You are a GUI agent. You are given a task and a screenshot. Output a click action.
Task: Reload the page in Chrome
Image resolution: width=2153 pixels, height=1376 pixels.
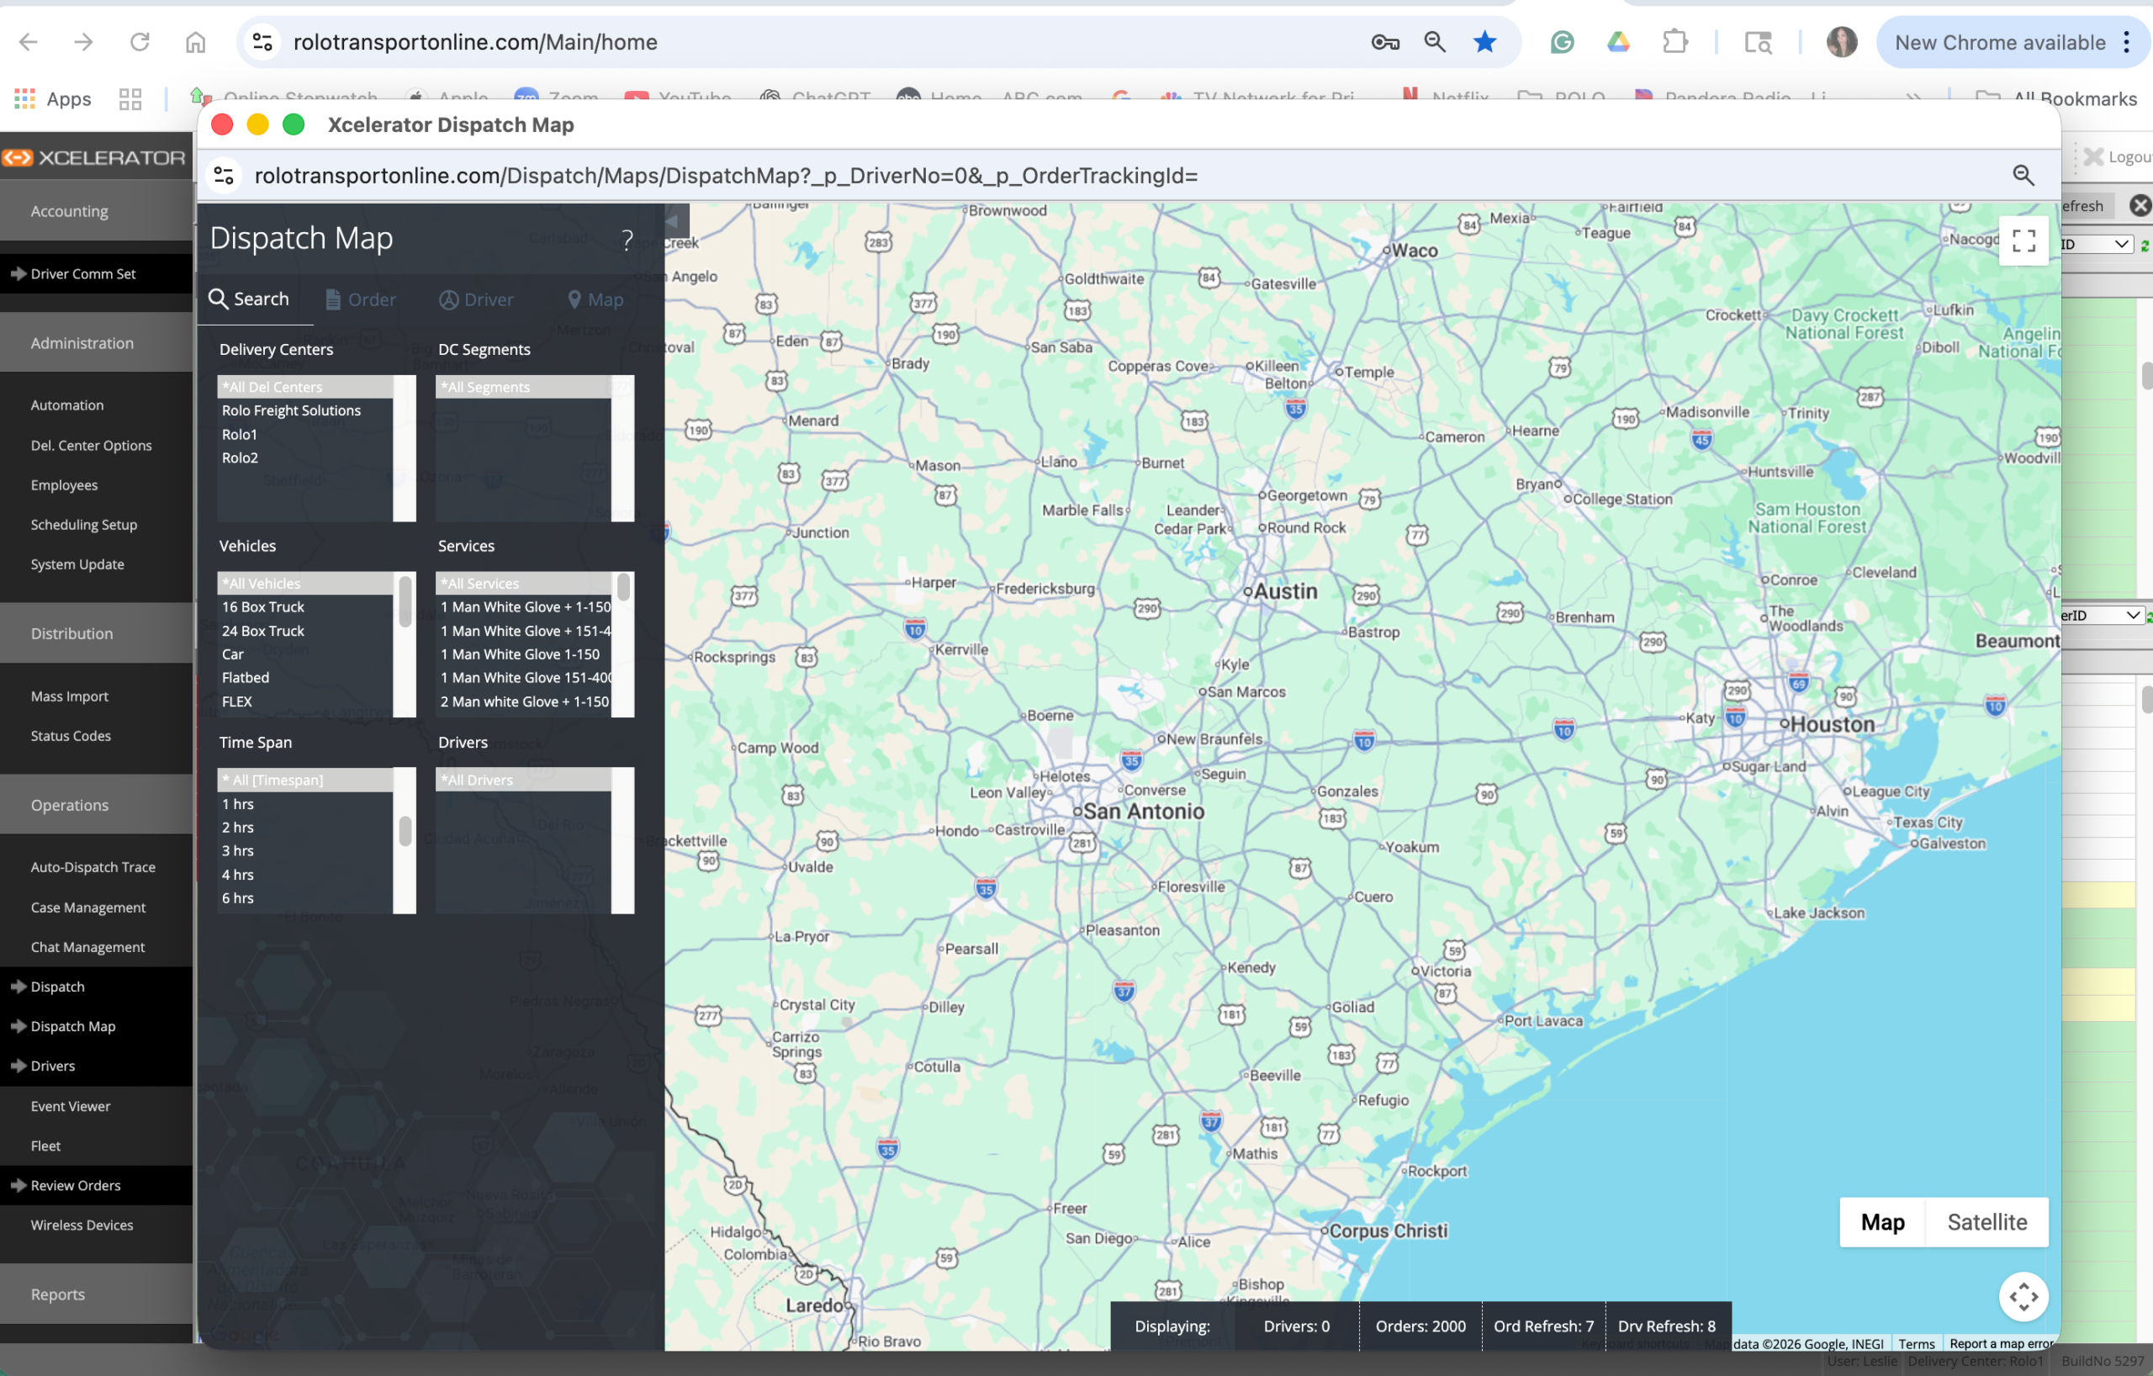[x=140, y=42]
